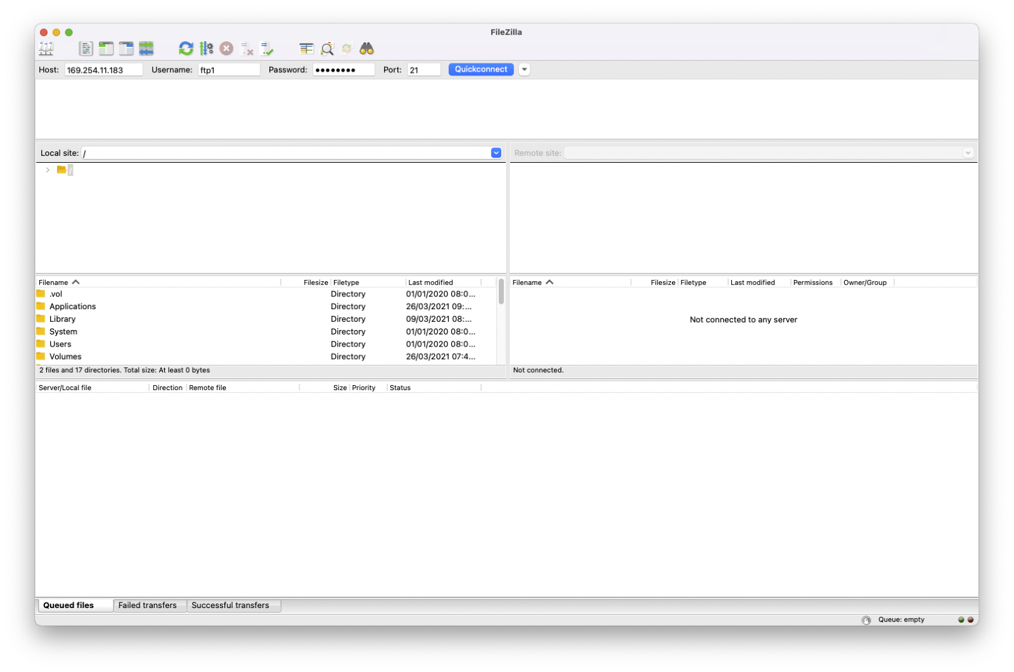Screen dimensions: 1014x672
Task: Open the Site Manager from the toolbar
Action: [46, 49]
